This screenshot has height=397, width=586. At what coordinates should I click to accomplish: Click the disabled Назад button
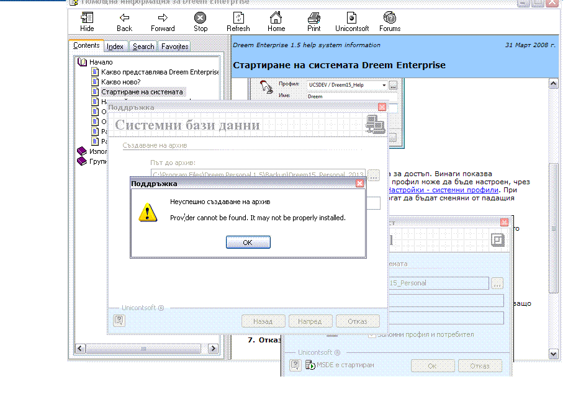point(263,321)
